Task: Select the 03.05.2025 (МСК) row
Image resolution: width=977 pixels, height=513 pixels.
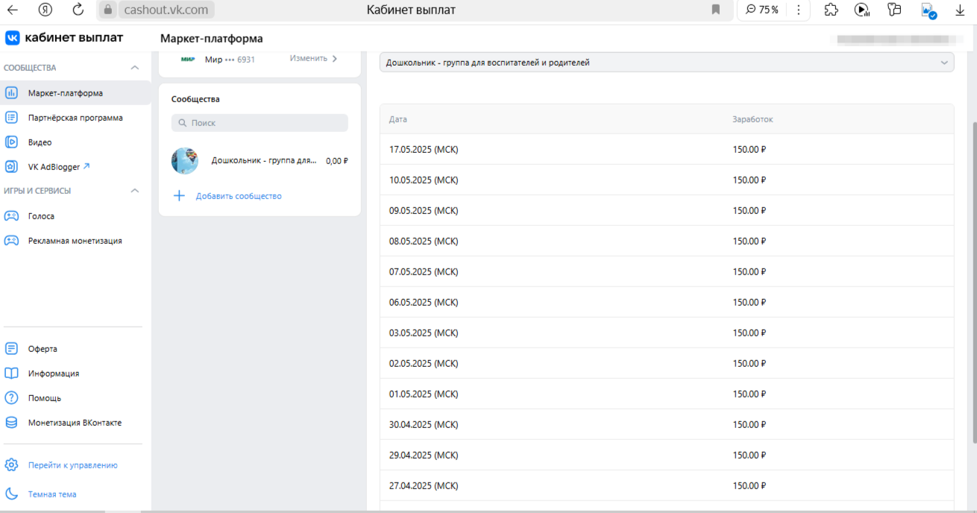Action: tap(667, 333)
